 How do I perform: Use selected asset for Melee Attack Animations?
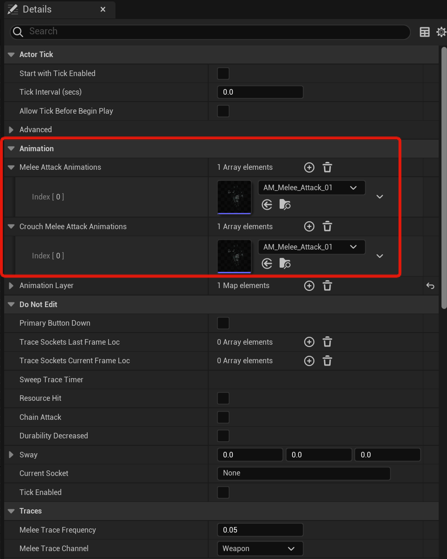267,204
